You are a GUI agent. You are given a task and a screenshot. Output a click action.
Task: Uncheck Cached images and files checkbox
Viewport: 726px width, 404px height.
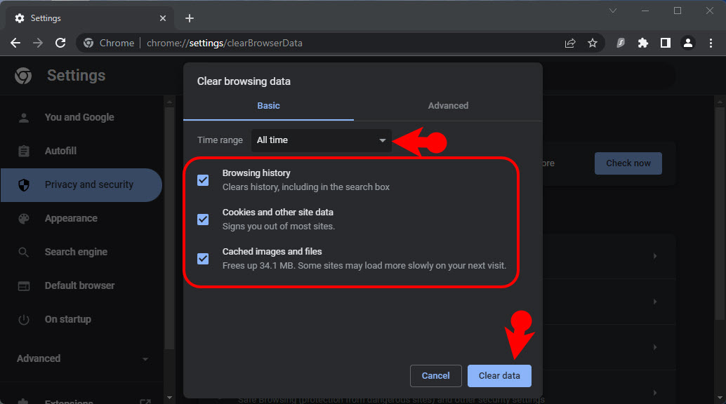(203, 259)
